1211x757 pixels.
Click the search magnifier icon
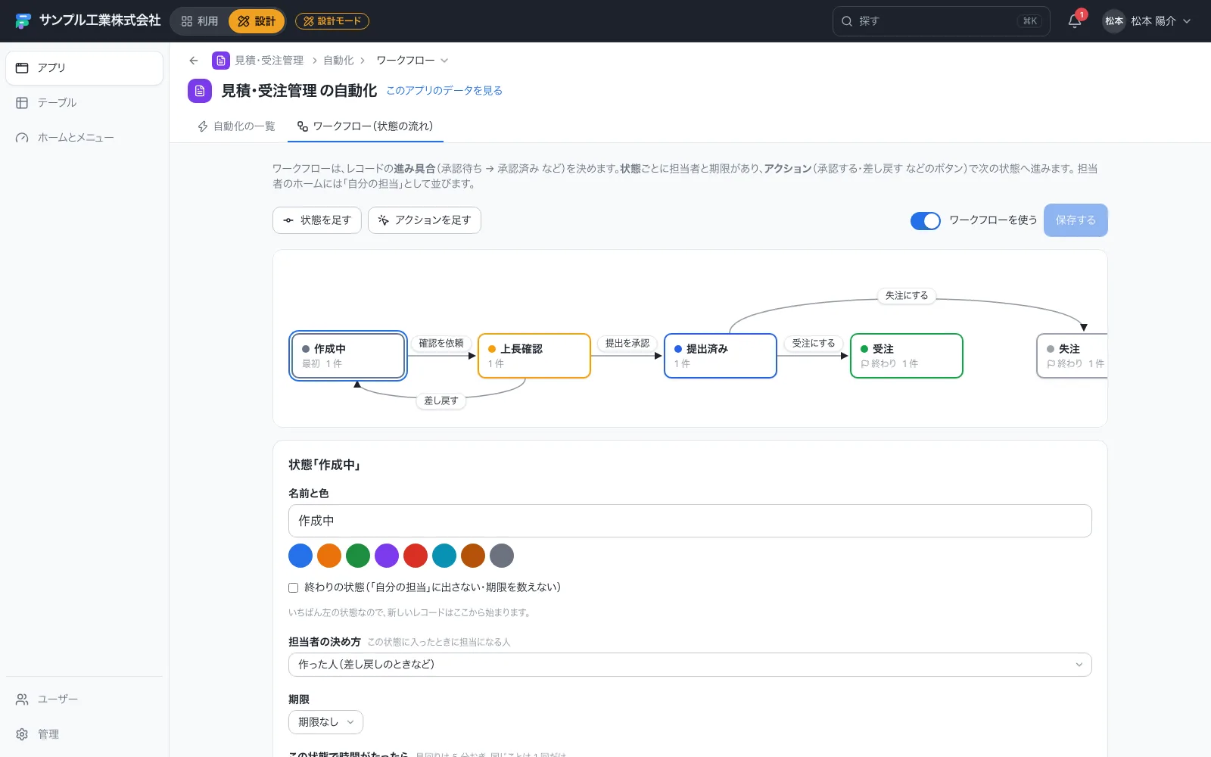tap(847, 21)
